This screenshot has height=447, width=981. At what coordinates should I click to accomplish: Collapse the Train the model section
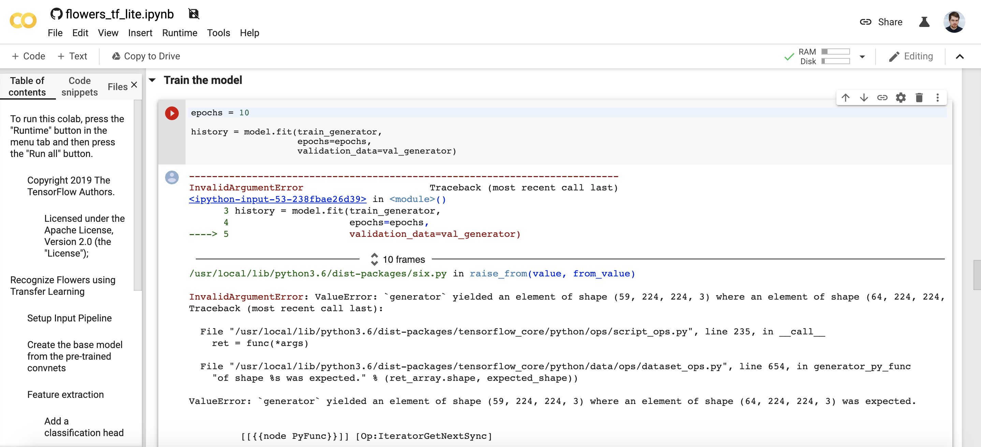point(152,80)
